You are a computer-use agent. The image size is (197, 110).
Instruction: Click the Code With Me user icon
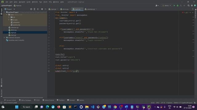(157, 5)
